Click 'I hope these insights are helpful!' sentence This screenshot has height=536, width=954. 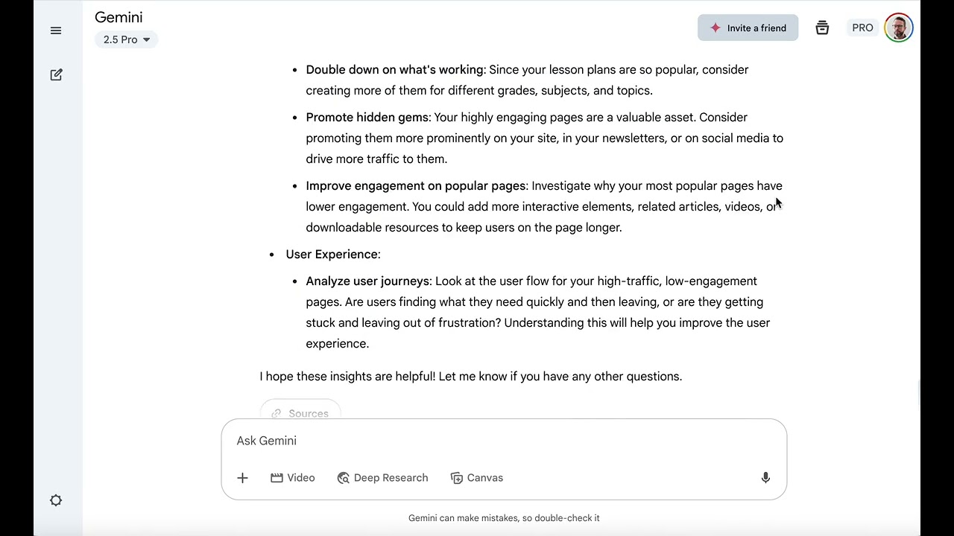pos(347,376)
